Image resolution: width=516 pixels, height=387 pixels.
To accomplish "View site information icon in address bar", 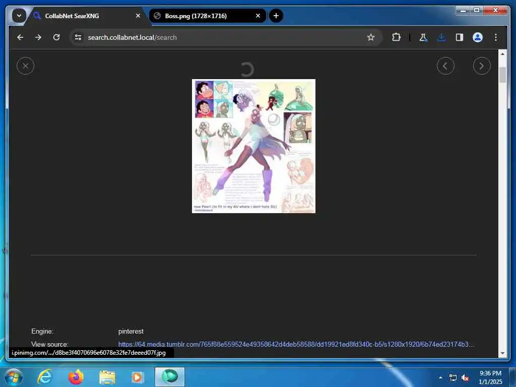I will (78, 37).
